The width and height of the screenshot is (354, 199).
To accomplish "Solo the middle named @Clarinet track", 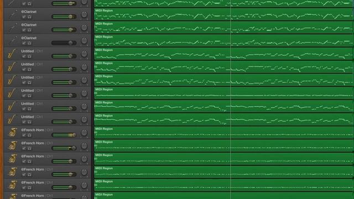I will point(29,30).
